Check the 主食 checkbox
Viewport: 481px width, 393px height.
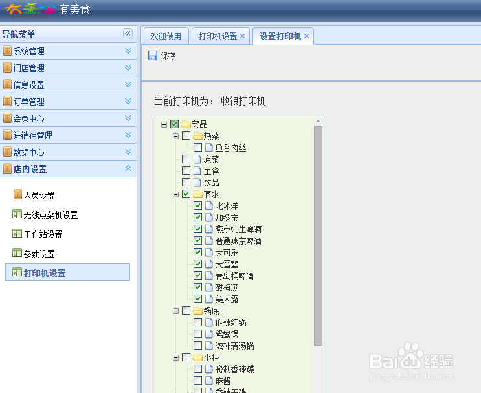[x=186, y=171]
